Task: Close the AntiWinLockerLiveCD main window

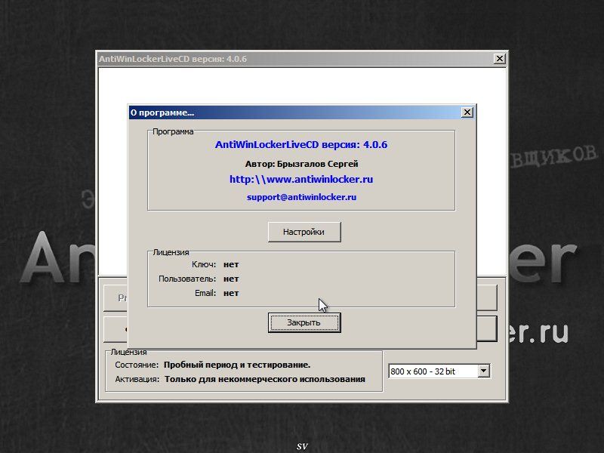Action: coord(499,59)
